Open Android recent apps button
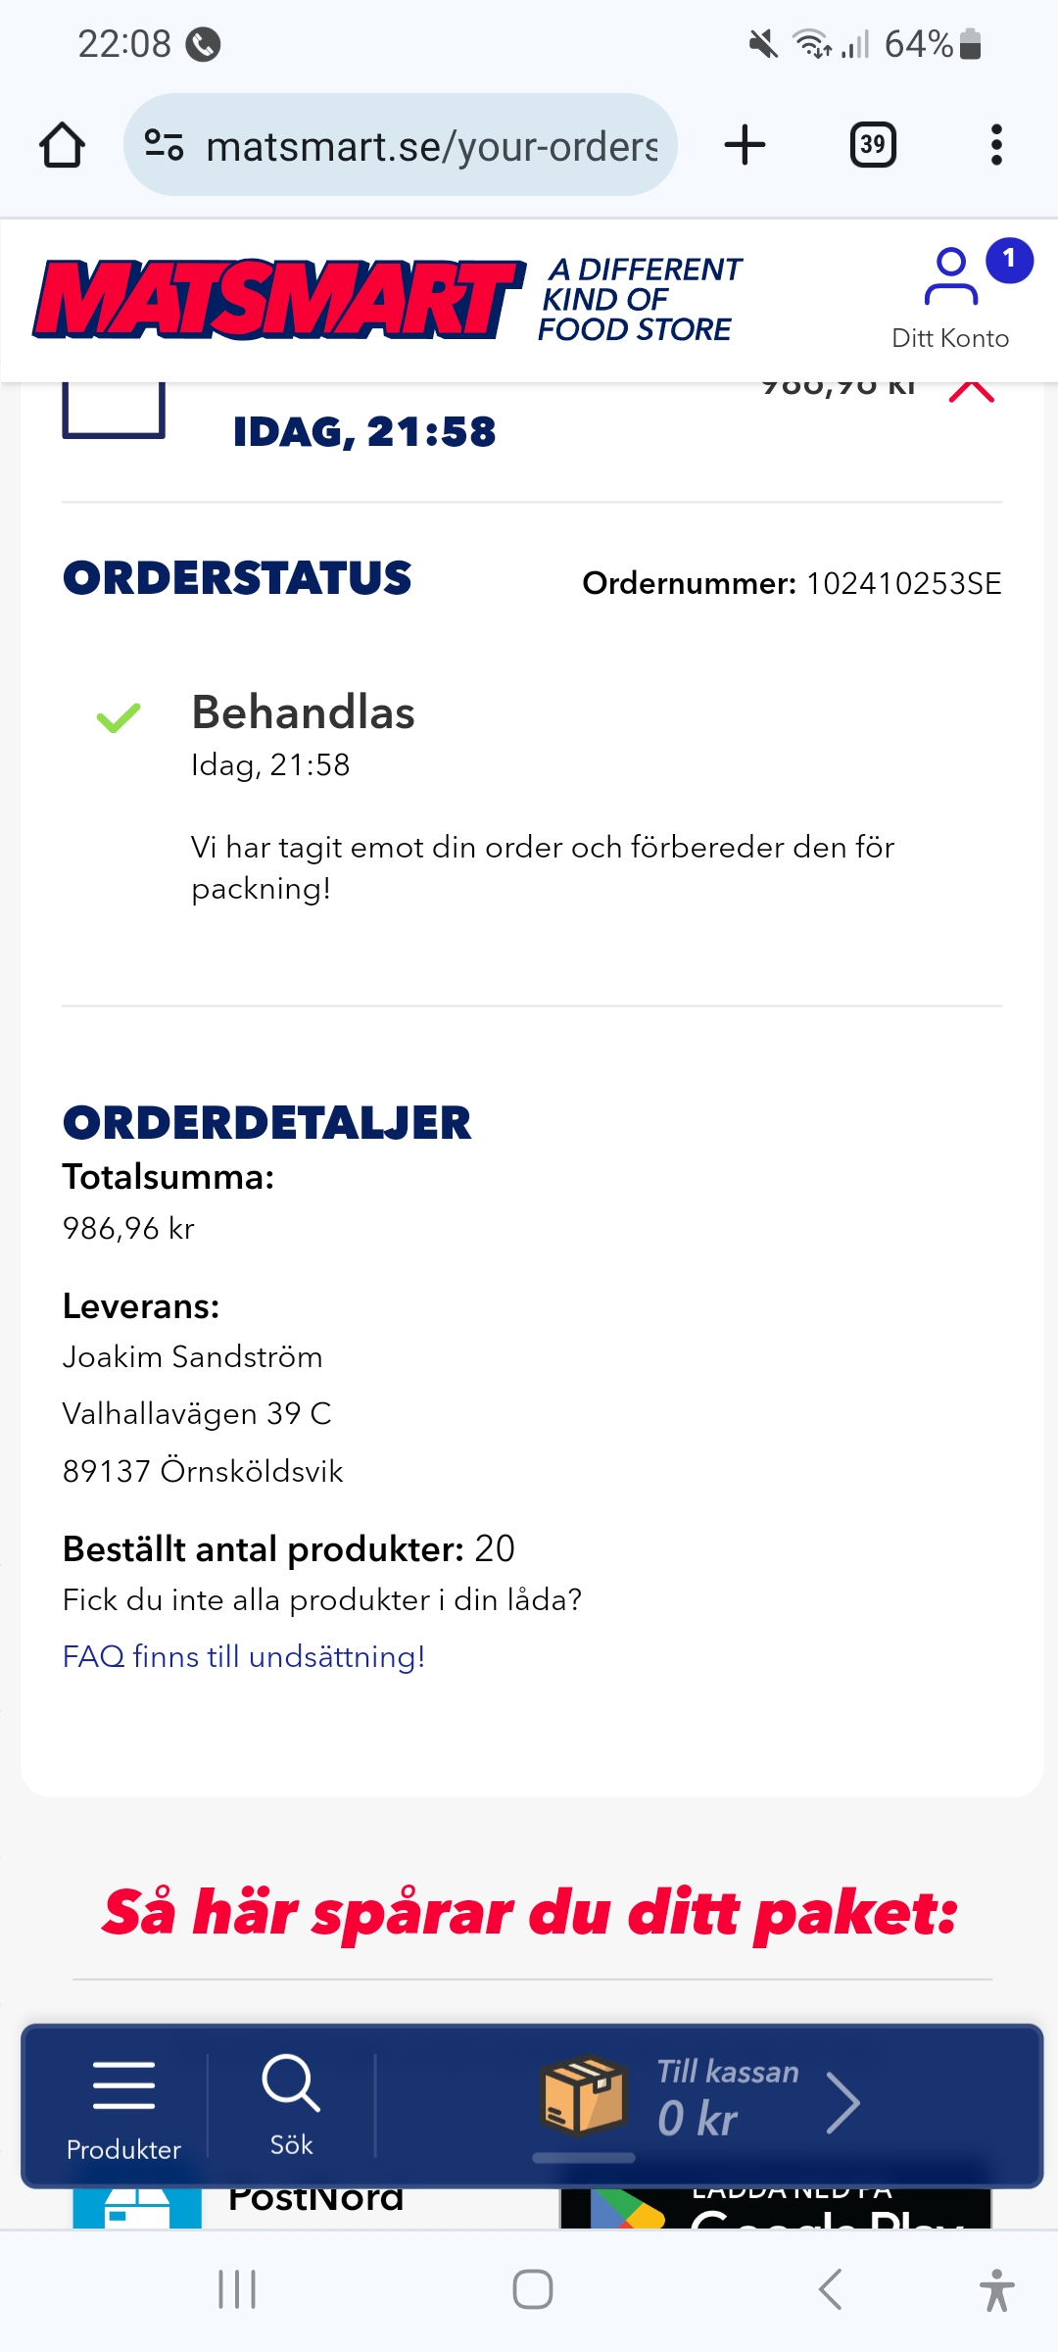Screen dimensions: 1058x2352 [x=237, y=2289]
